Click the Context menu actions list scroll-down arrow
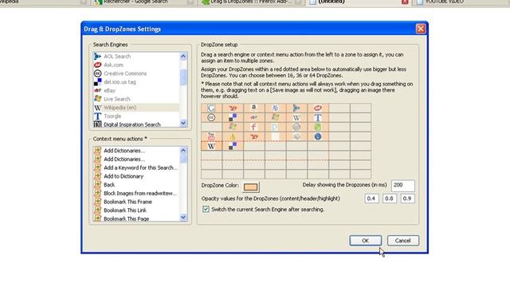Viewport: 510px width, 287px height. click(x=183, y=218)
